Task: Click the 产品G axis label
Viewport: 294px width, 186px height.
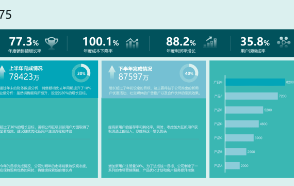Action: (218, 82)
